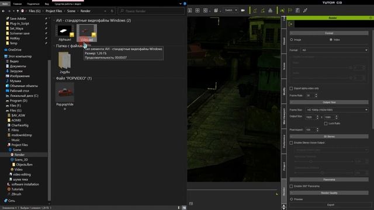Click the camera icon next to Switch

[x=243, y=10]
